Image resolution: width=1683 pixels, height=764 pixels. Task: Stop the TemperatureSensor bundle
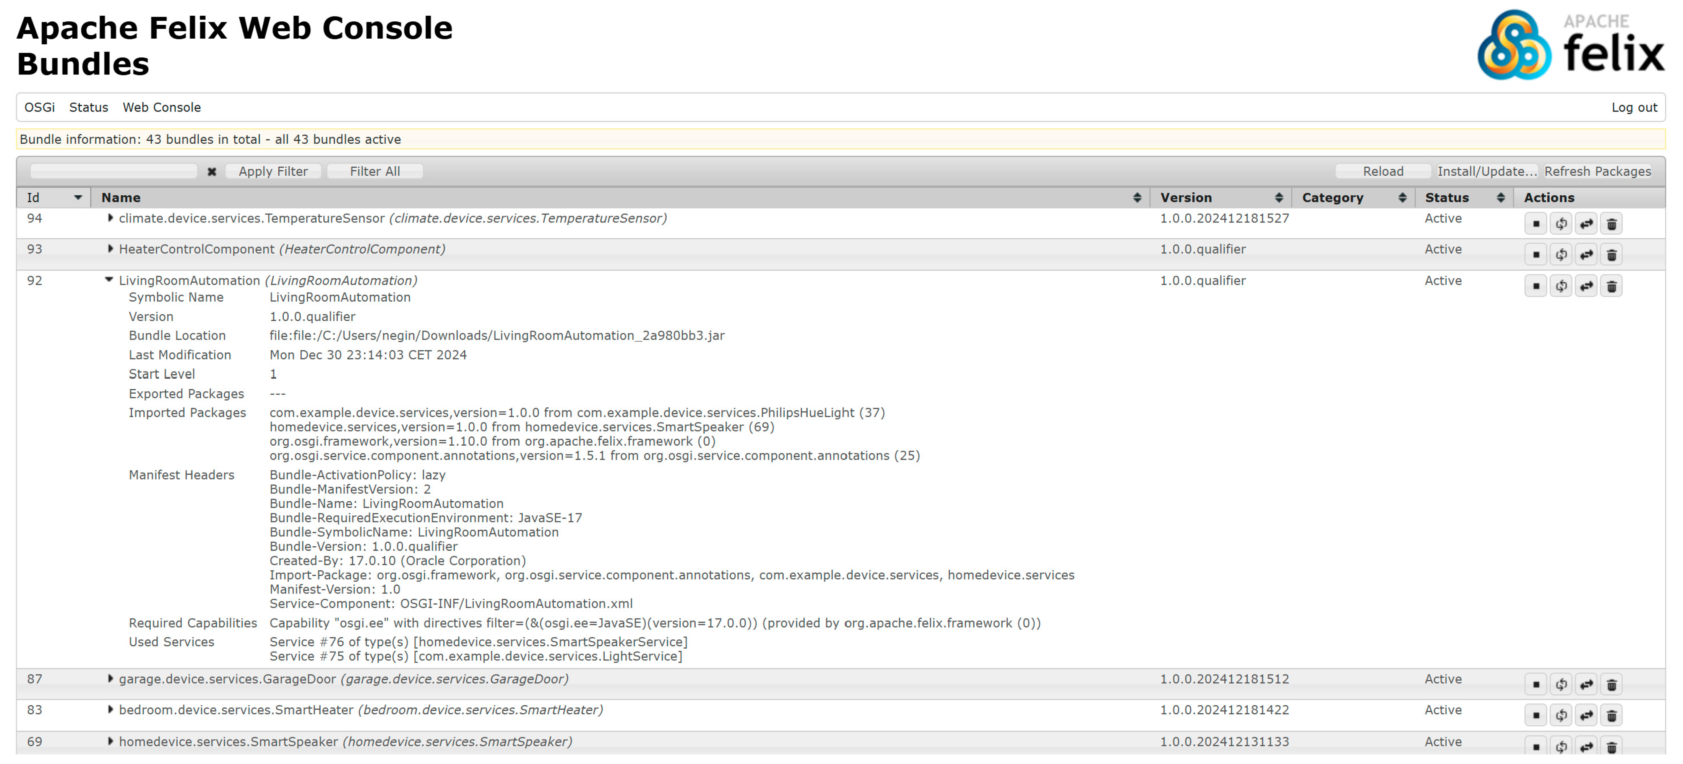click(1535, 224)
